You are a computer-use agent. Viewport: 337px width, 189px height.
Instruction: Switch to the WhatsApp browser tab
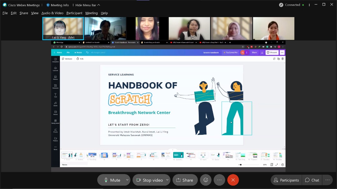point(66,42)
